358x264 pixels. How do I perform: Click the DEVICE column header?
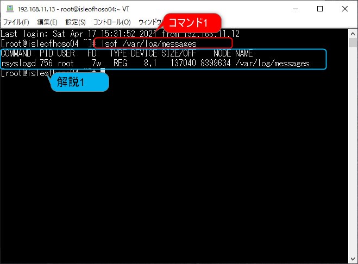click(x=144, y=53)
